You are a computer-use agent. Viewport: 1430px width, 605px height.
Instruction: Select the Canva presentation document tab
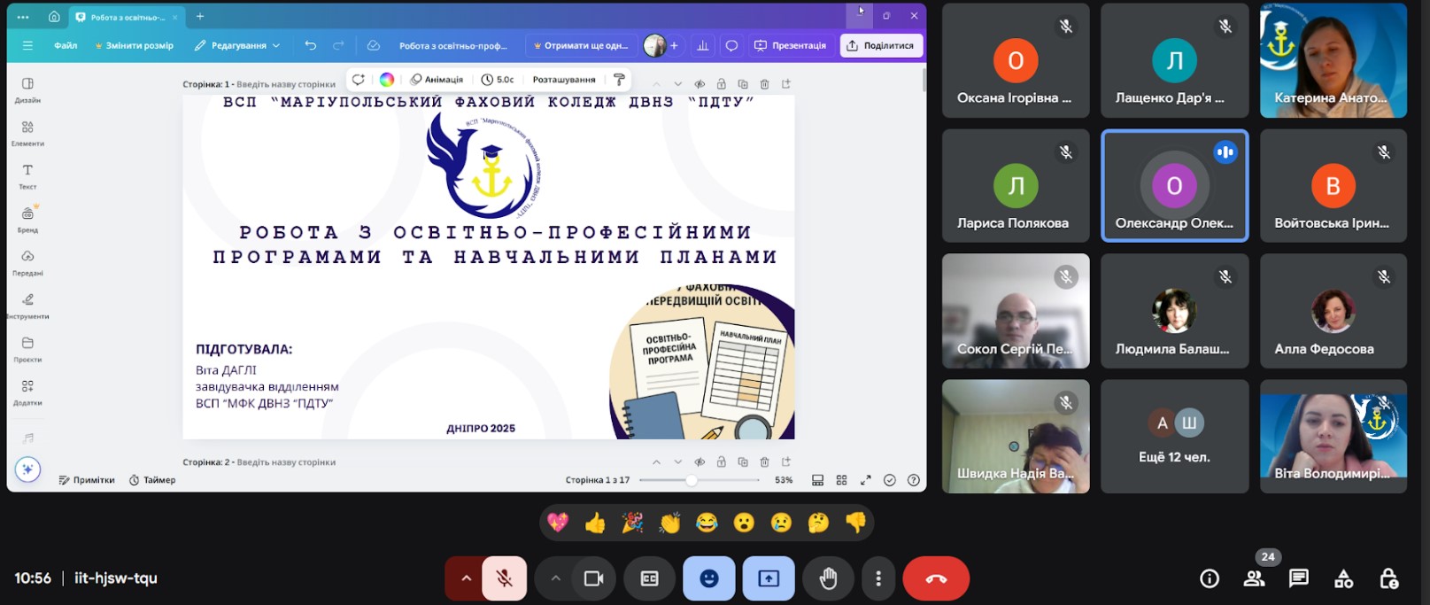pos(126,17)
